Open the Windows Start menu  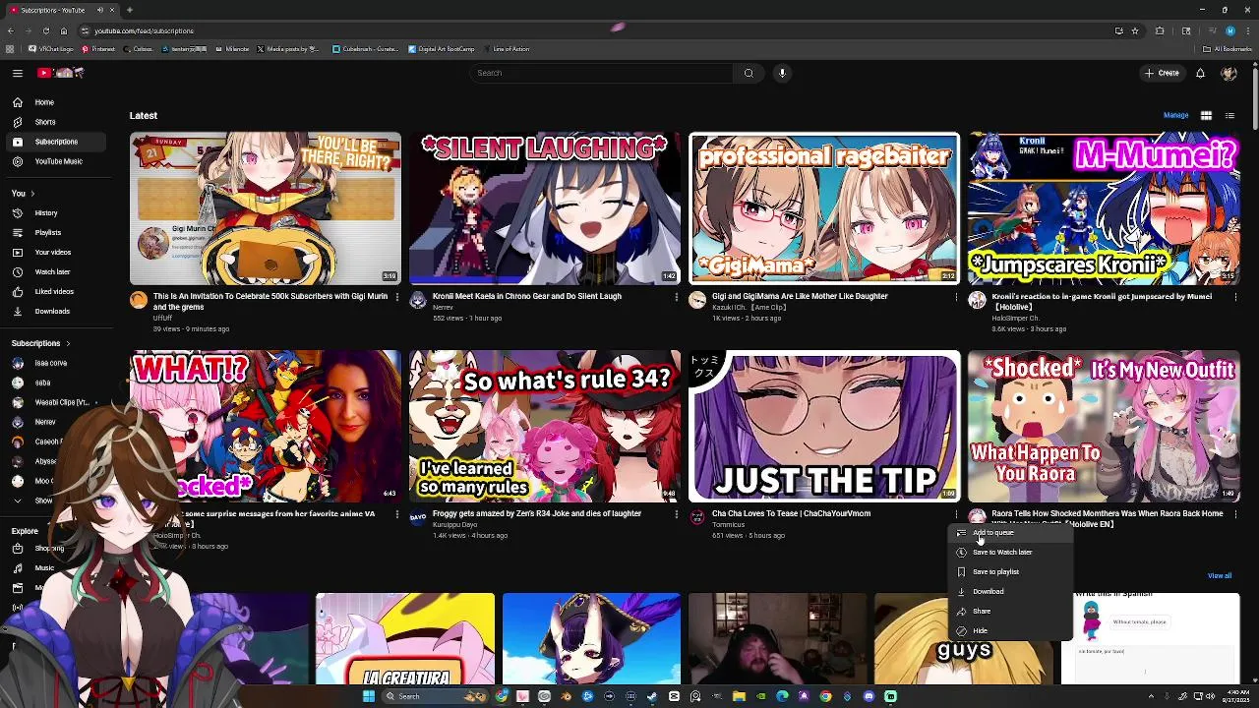coord(369,696)
